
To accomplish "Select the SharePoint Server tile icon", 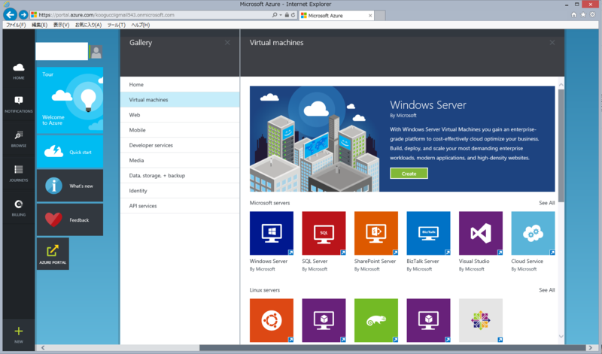I will coord(375,233).
